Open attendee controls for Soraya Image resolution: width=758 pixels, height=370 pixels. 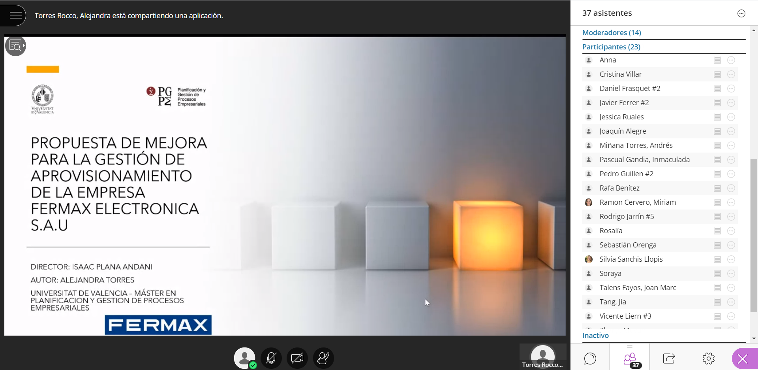pyautogui.click(x=731, y=274)
